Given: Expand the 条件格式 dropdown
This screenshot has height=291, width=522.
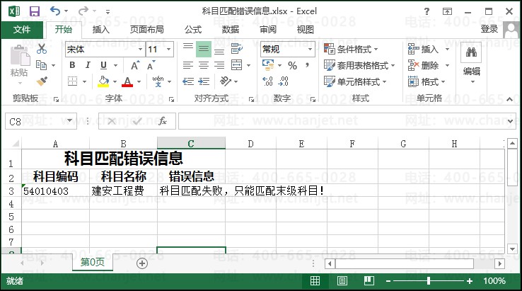Looking at the screenshot, I should [x=376, y=50].
